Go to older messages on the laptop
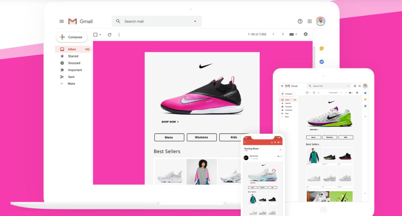The height and width of the screenshot is (216, 402). tap(283, 34)
